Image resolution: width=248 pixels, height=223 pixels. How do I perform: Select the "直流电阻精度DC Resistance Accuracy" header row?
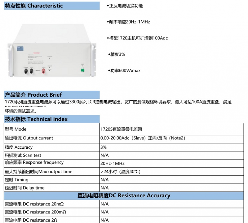pyautogui.click(x=124, y=196)
